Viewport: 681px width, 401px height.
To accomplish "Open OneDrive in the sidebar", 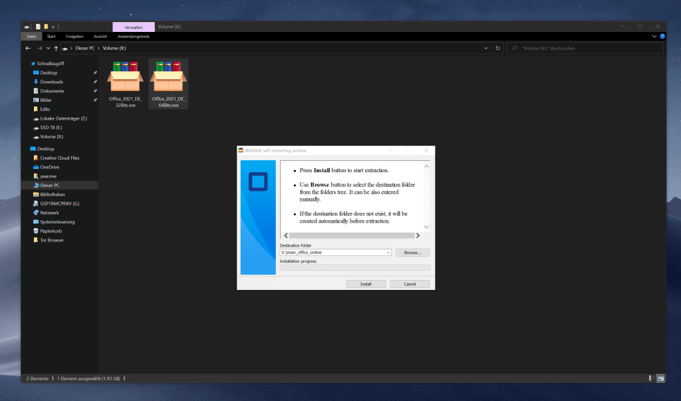I will (x=49, y=167).
